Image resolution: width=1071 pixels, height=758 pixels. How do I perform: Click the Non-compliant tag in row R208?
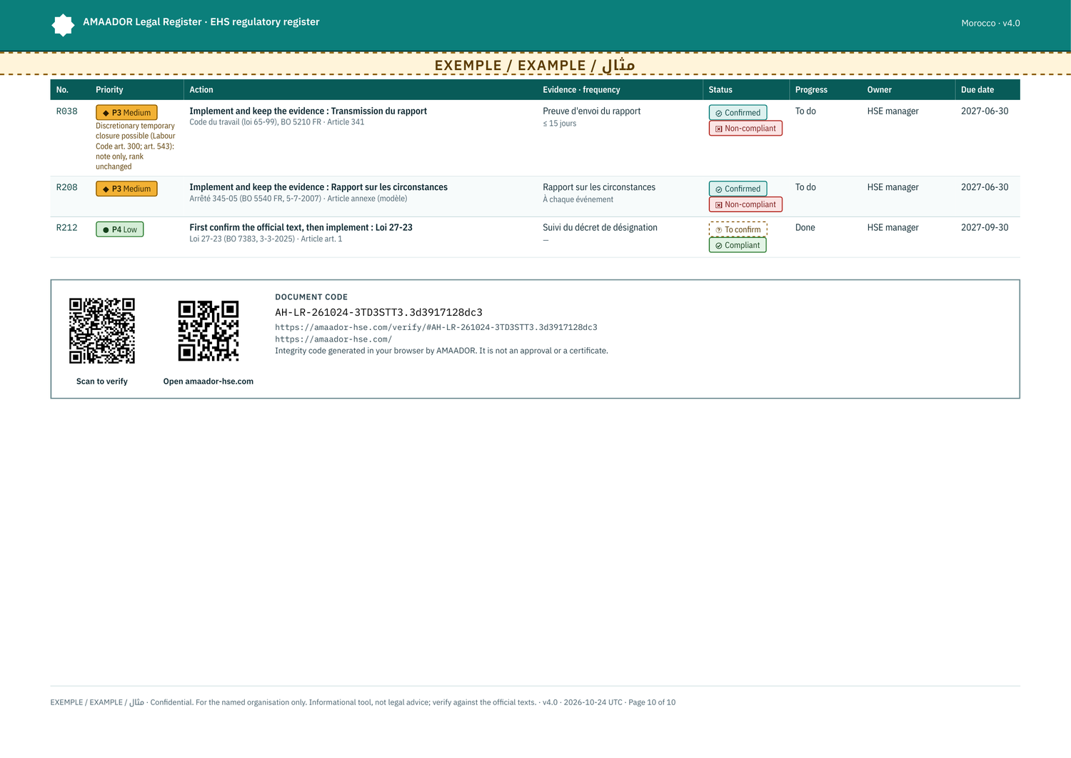pos(745,204)
